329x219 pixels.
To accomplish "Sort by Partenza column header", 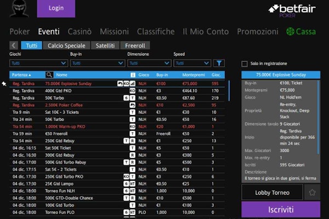I will click(x=21, y=75).
